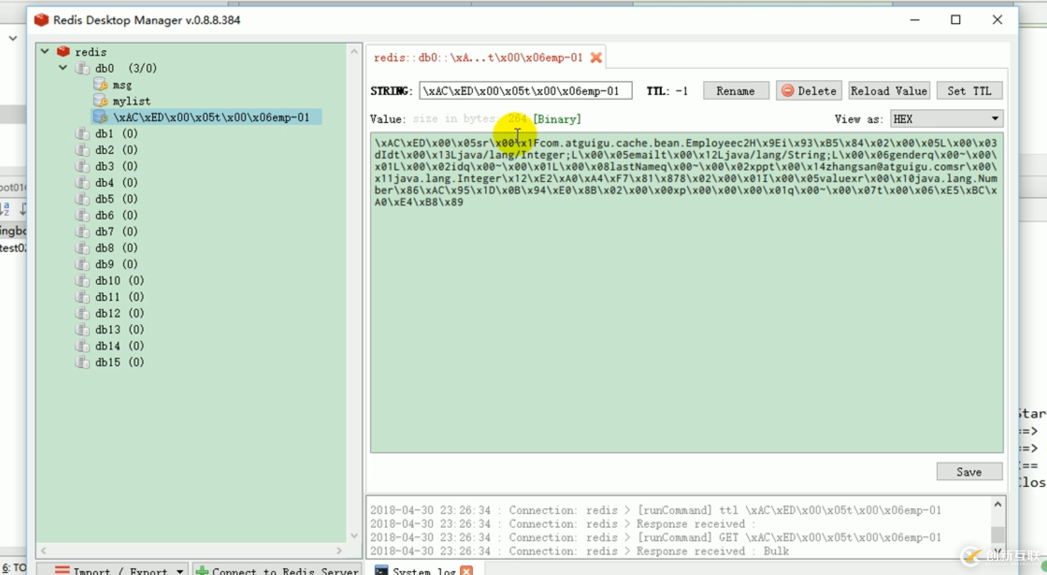Click the red redis server icon
This screenshot has width=1047, height=575.
click(x=63, y=52)
